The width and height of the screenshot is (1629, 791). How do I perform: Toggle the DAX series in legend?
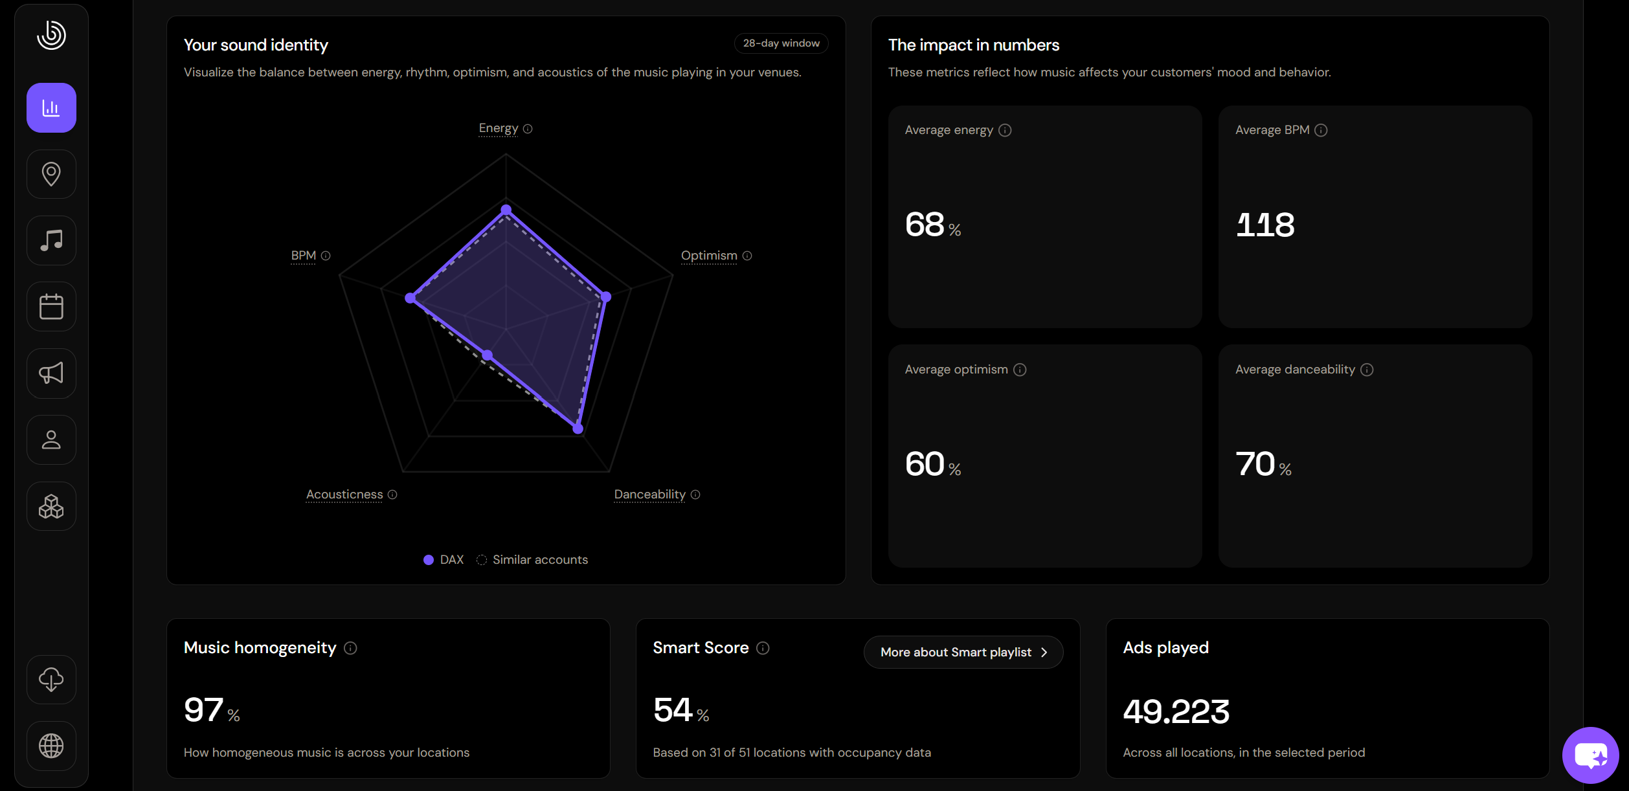[444, 560]
